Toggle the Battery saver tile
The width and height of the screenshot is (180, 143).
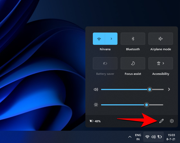coord(105,63)
